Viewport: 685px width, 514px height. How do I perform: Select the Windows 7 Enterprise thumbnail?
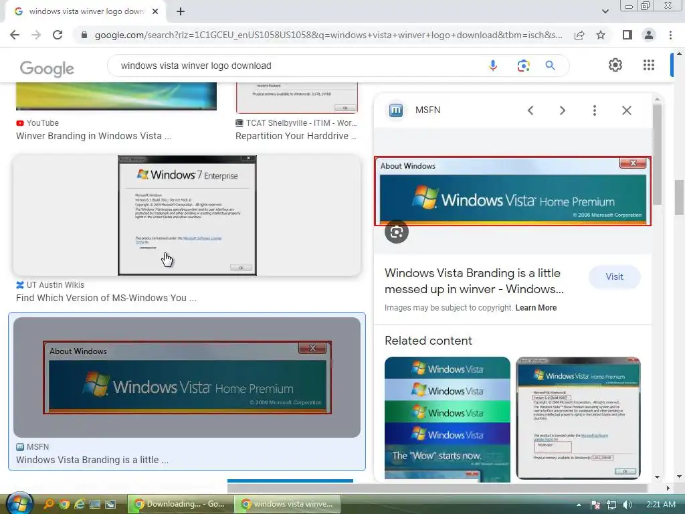(187, 215)
